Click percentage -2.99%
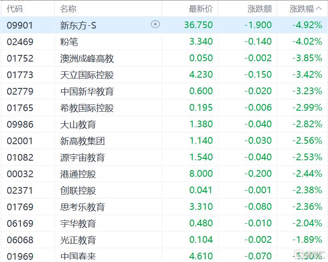Image resolution: width=328 pixels, height=262 pixels. tap(307, 108)
